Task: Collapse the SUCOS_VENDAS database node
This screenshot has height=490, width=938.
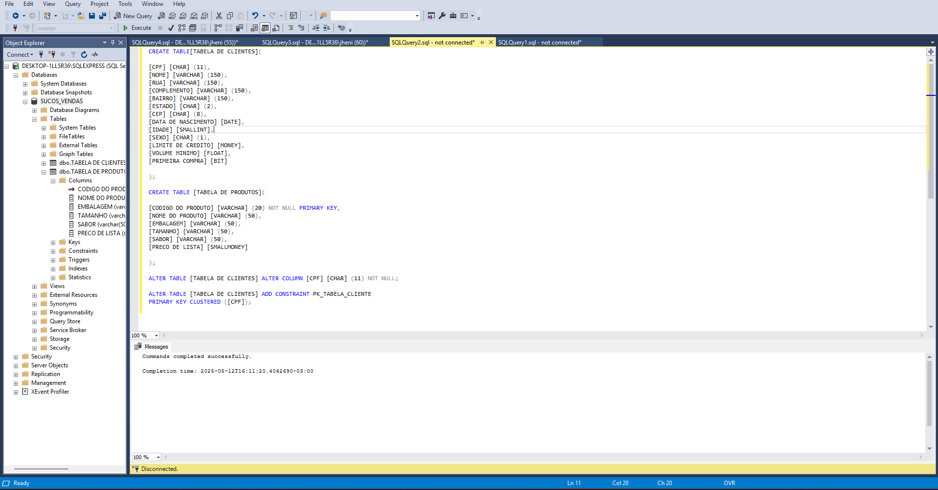Action: point(25,102)
